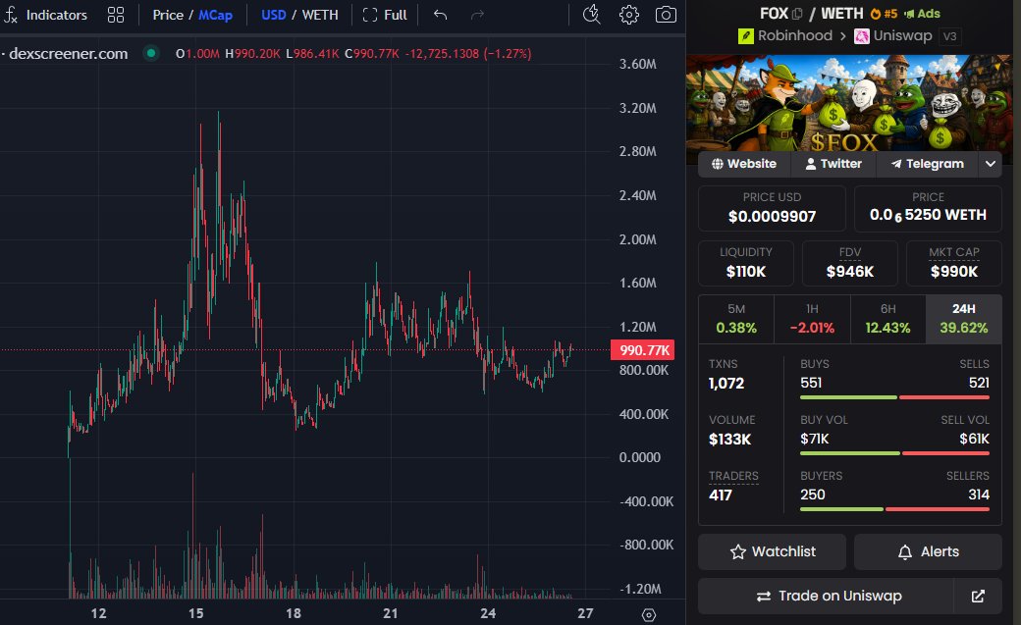Click the buyers versus sellers ratio bar

(894, 509)
